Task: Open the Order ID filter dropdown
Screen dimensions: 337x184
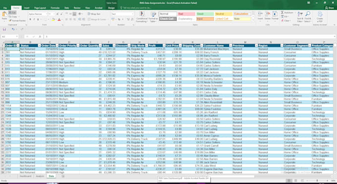Action: 18,46
